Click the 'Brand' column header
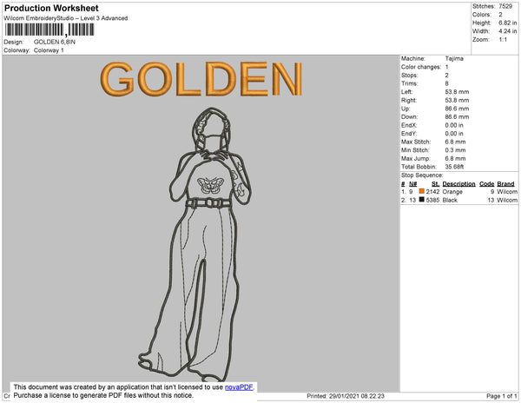Viewport: 521px width, 403px height. (x=505, y=184)
